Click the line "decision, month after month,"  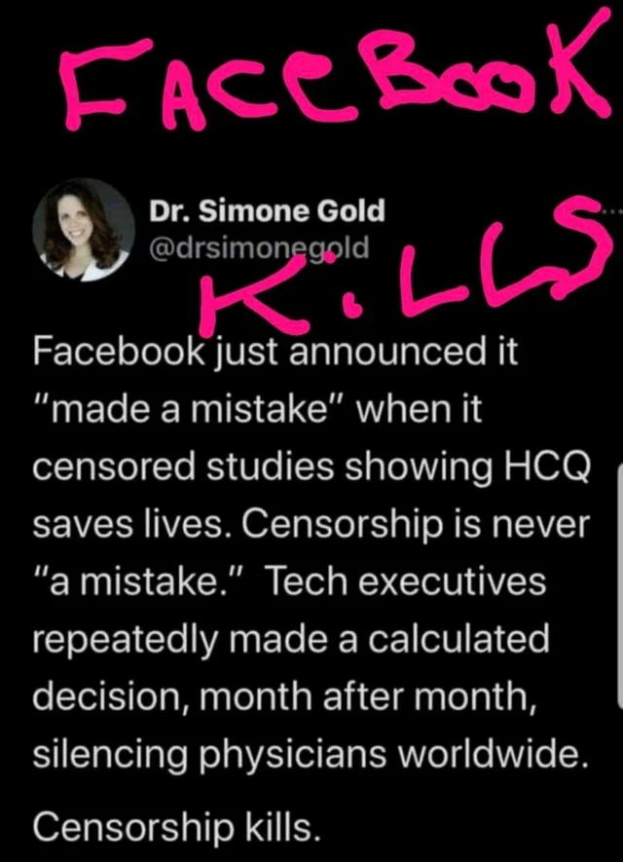coord(284,697)
